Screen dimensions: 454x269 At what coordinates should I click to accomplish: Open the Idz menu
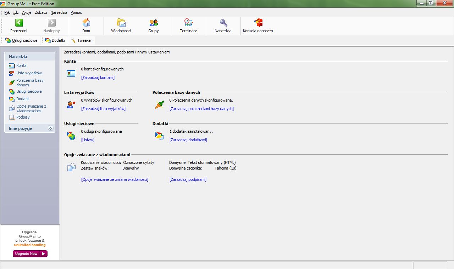[x=16, y=12]
